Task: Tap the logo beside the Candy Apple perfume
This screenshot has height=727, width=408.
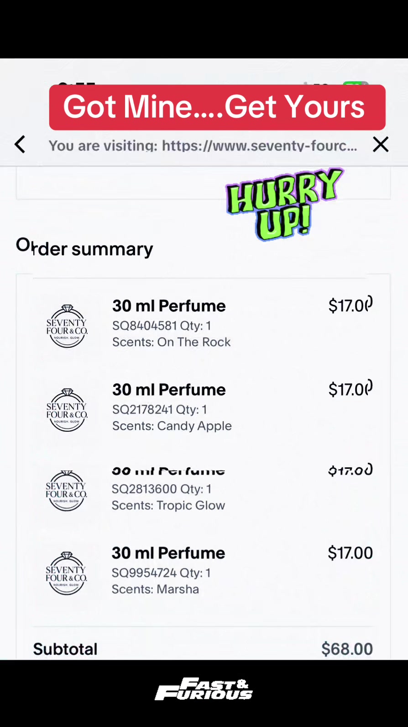Action: point(67,410)
